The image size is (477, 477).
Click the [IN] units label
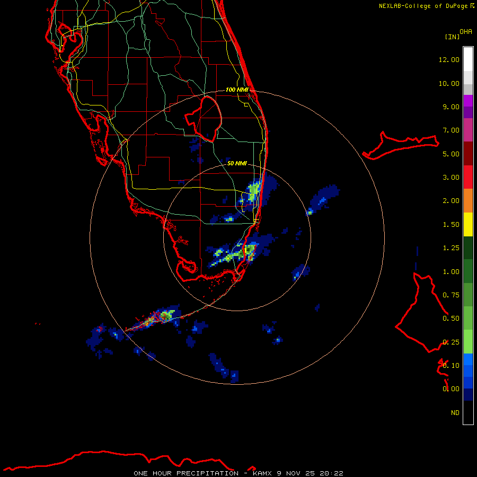click(x=452, y=37)
